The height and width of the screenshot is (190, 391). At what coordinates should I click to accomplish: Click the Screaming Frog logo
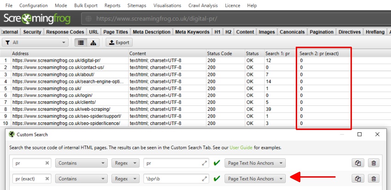[37, 19]
